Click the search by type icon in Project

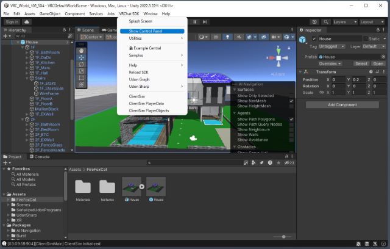(x=253, y=162)
